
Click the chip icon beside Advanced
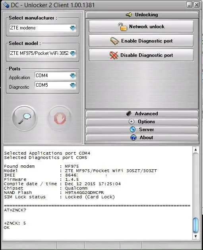(x=129, y=114)
